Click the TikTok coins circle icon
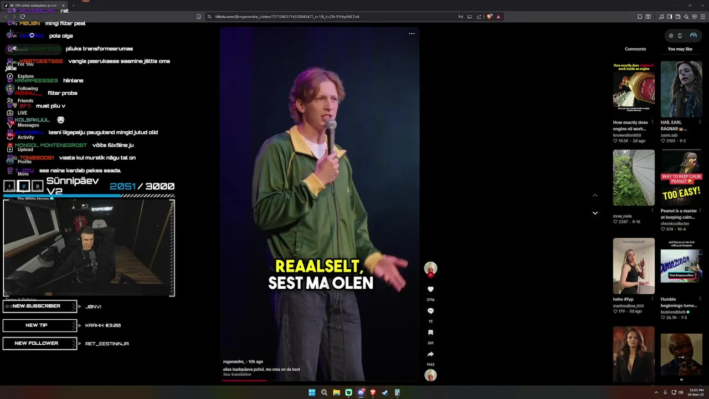This screenshot has height=399, width=709. pyautogui.click(x=671, y=35)
